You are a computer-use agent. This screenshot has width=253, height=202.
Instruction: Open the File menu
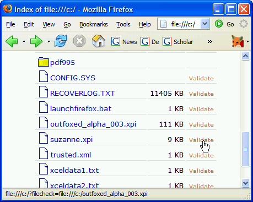pyautogui.click(x=10, y=24)
